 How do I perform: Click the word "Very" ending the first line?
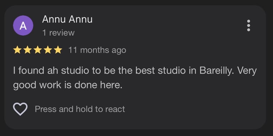pos(247,71)
